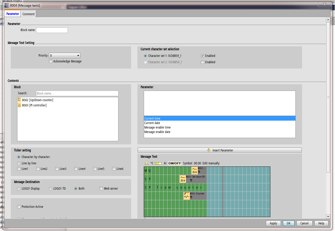Screen dimensions: 335x231
Task: Enable the Acknowledge Message checkbox
Action: click(51, 61)
